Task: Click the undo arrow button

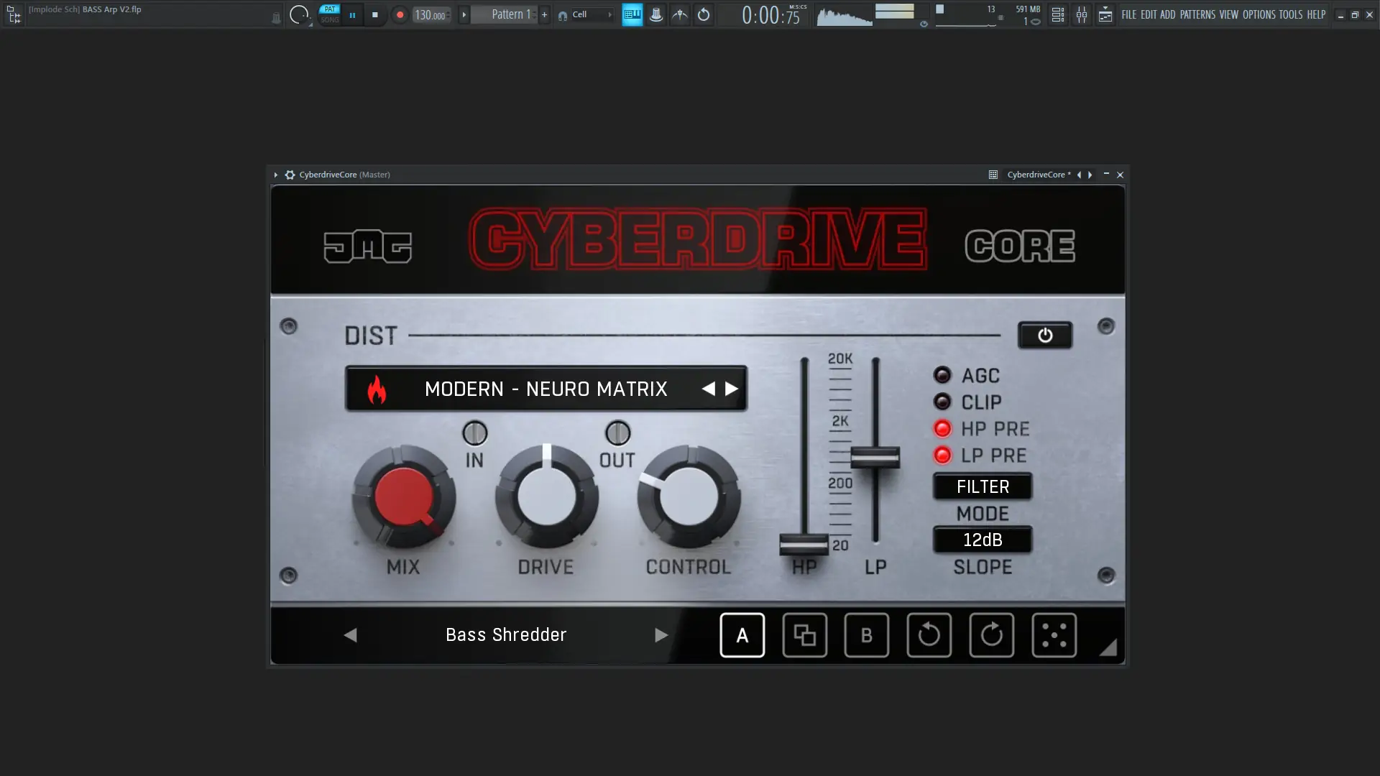Action: (x=929, y=635)
